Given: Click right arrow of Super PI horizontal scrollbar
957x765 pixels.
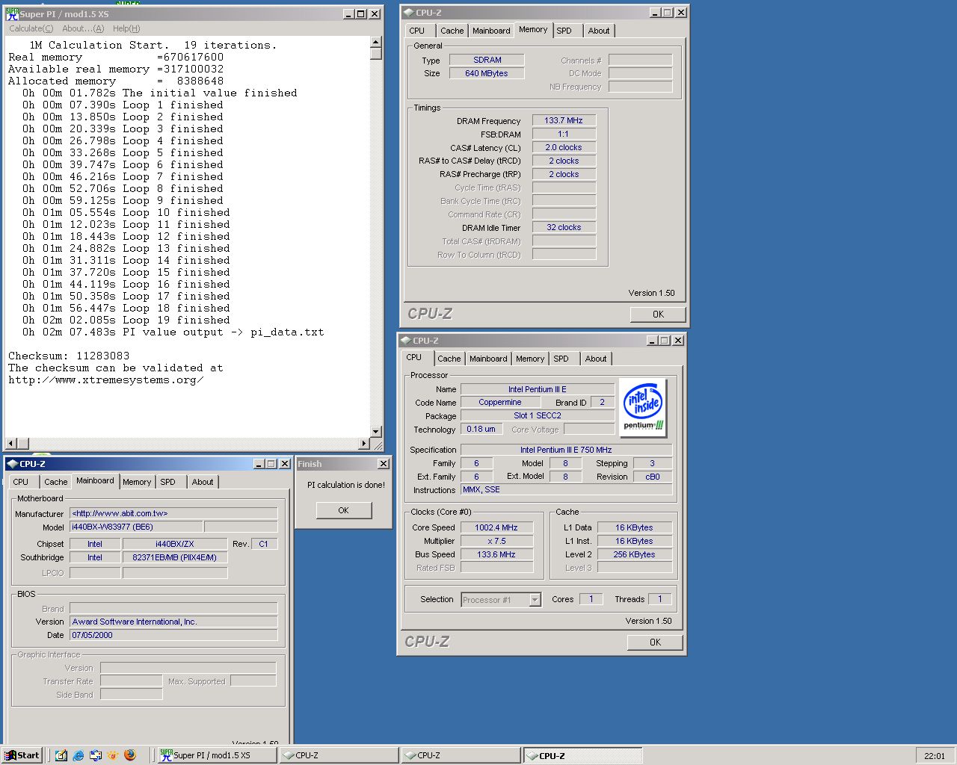Looking at the screenshot, I should (364, 443).
